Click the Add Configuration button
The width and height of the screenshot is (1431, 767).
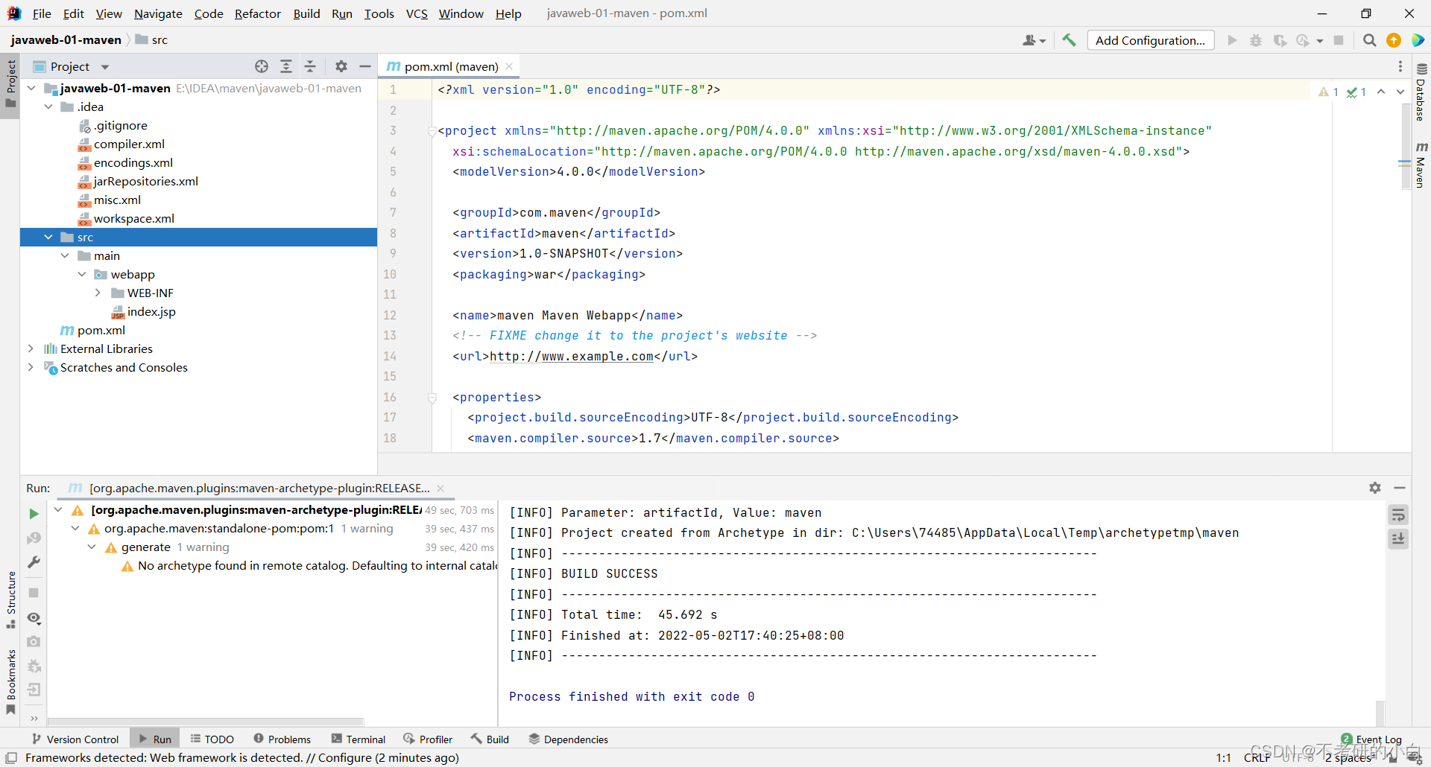1150,40
